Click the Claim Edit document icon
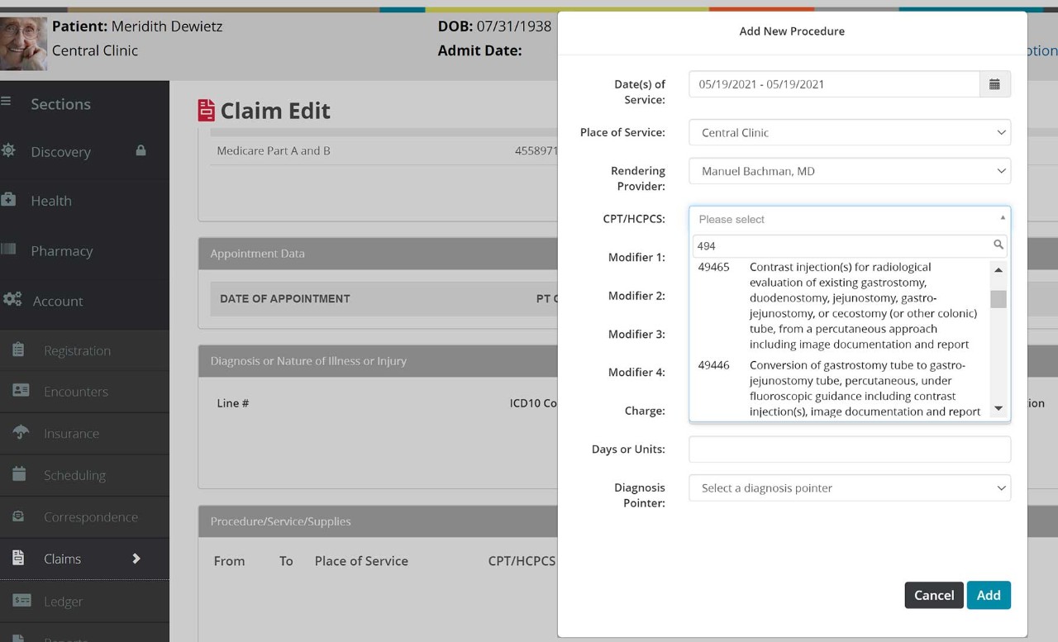The height and width of the screenshot is (642, 1058). tap(206, 109)
